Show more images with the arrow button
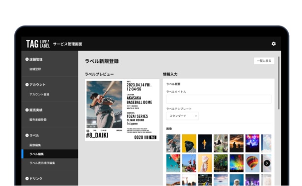 (x=267, y=163)
